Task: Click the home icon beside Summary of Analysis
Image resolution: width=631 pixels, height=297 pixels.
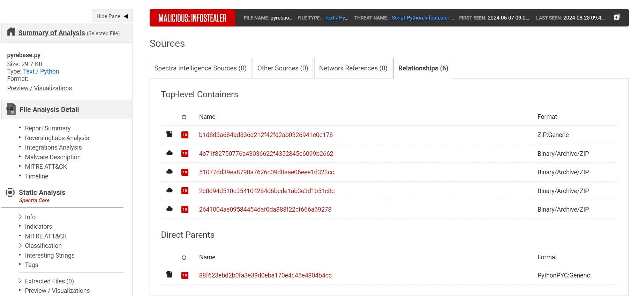Action: pos(11,32)
